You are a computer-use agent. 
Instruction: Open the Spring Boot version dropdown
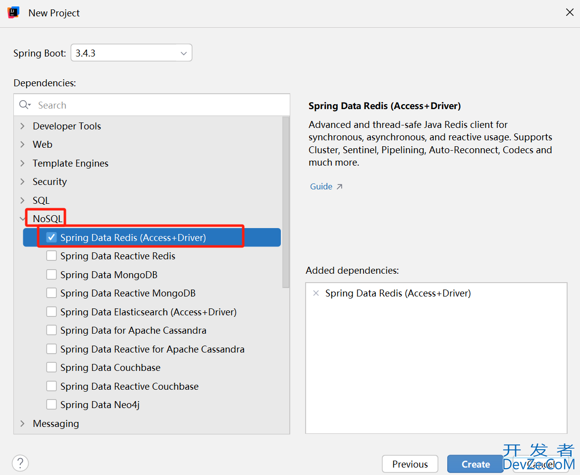pyautogui.click(x=131, y=53)
